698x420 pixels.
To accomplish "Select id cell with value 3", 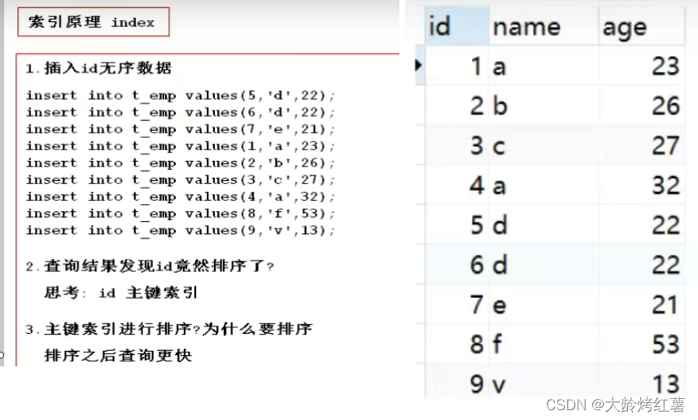I will (x=457, y=145).
